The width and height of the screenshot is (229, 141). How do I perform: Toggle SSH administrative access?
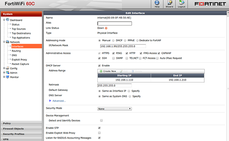99,58
